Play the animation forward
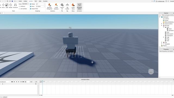The image size is (174, 98). (x=19, y=82)
